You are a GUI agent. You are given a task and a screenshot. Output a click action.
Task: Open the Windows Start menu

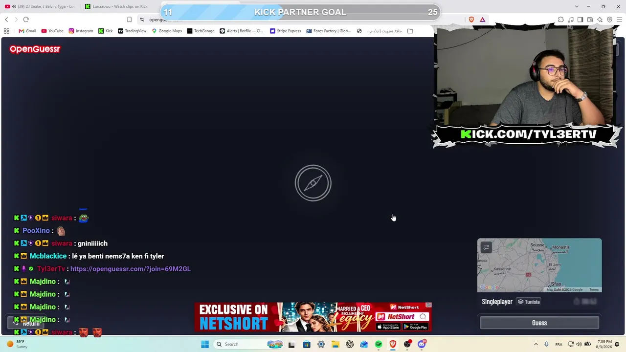(x=205, y=344)
